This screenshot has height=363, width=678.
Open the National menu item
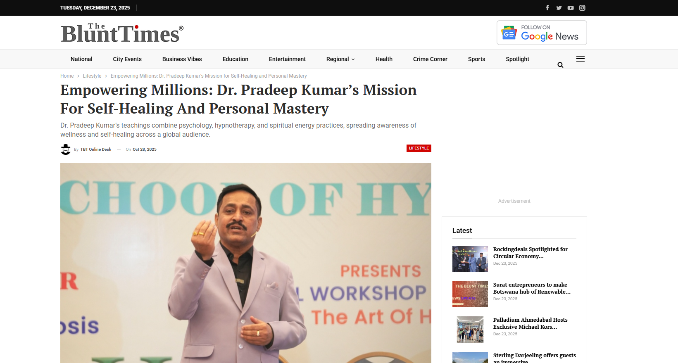click(81, 59)
